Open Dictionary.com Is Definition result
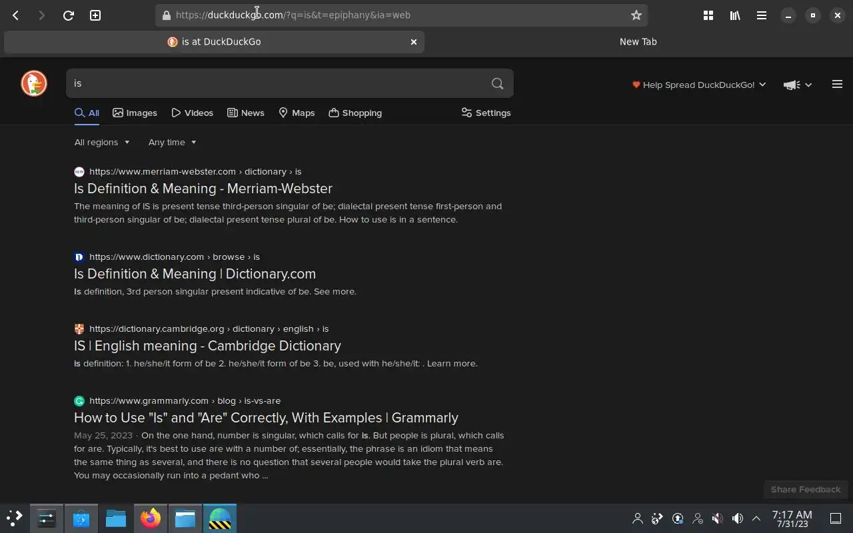Screen dimensions: 853x533 [195, 274]
